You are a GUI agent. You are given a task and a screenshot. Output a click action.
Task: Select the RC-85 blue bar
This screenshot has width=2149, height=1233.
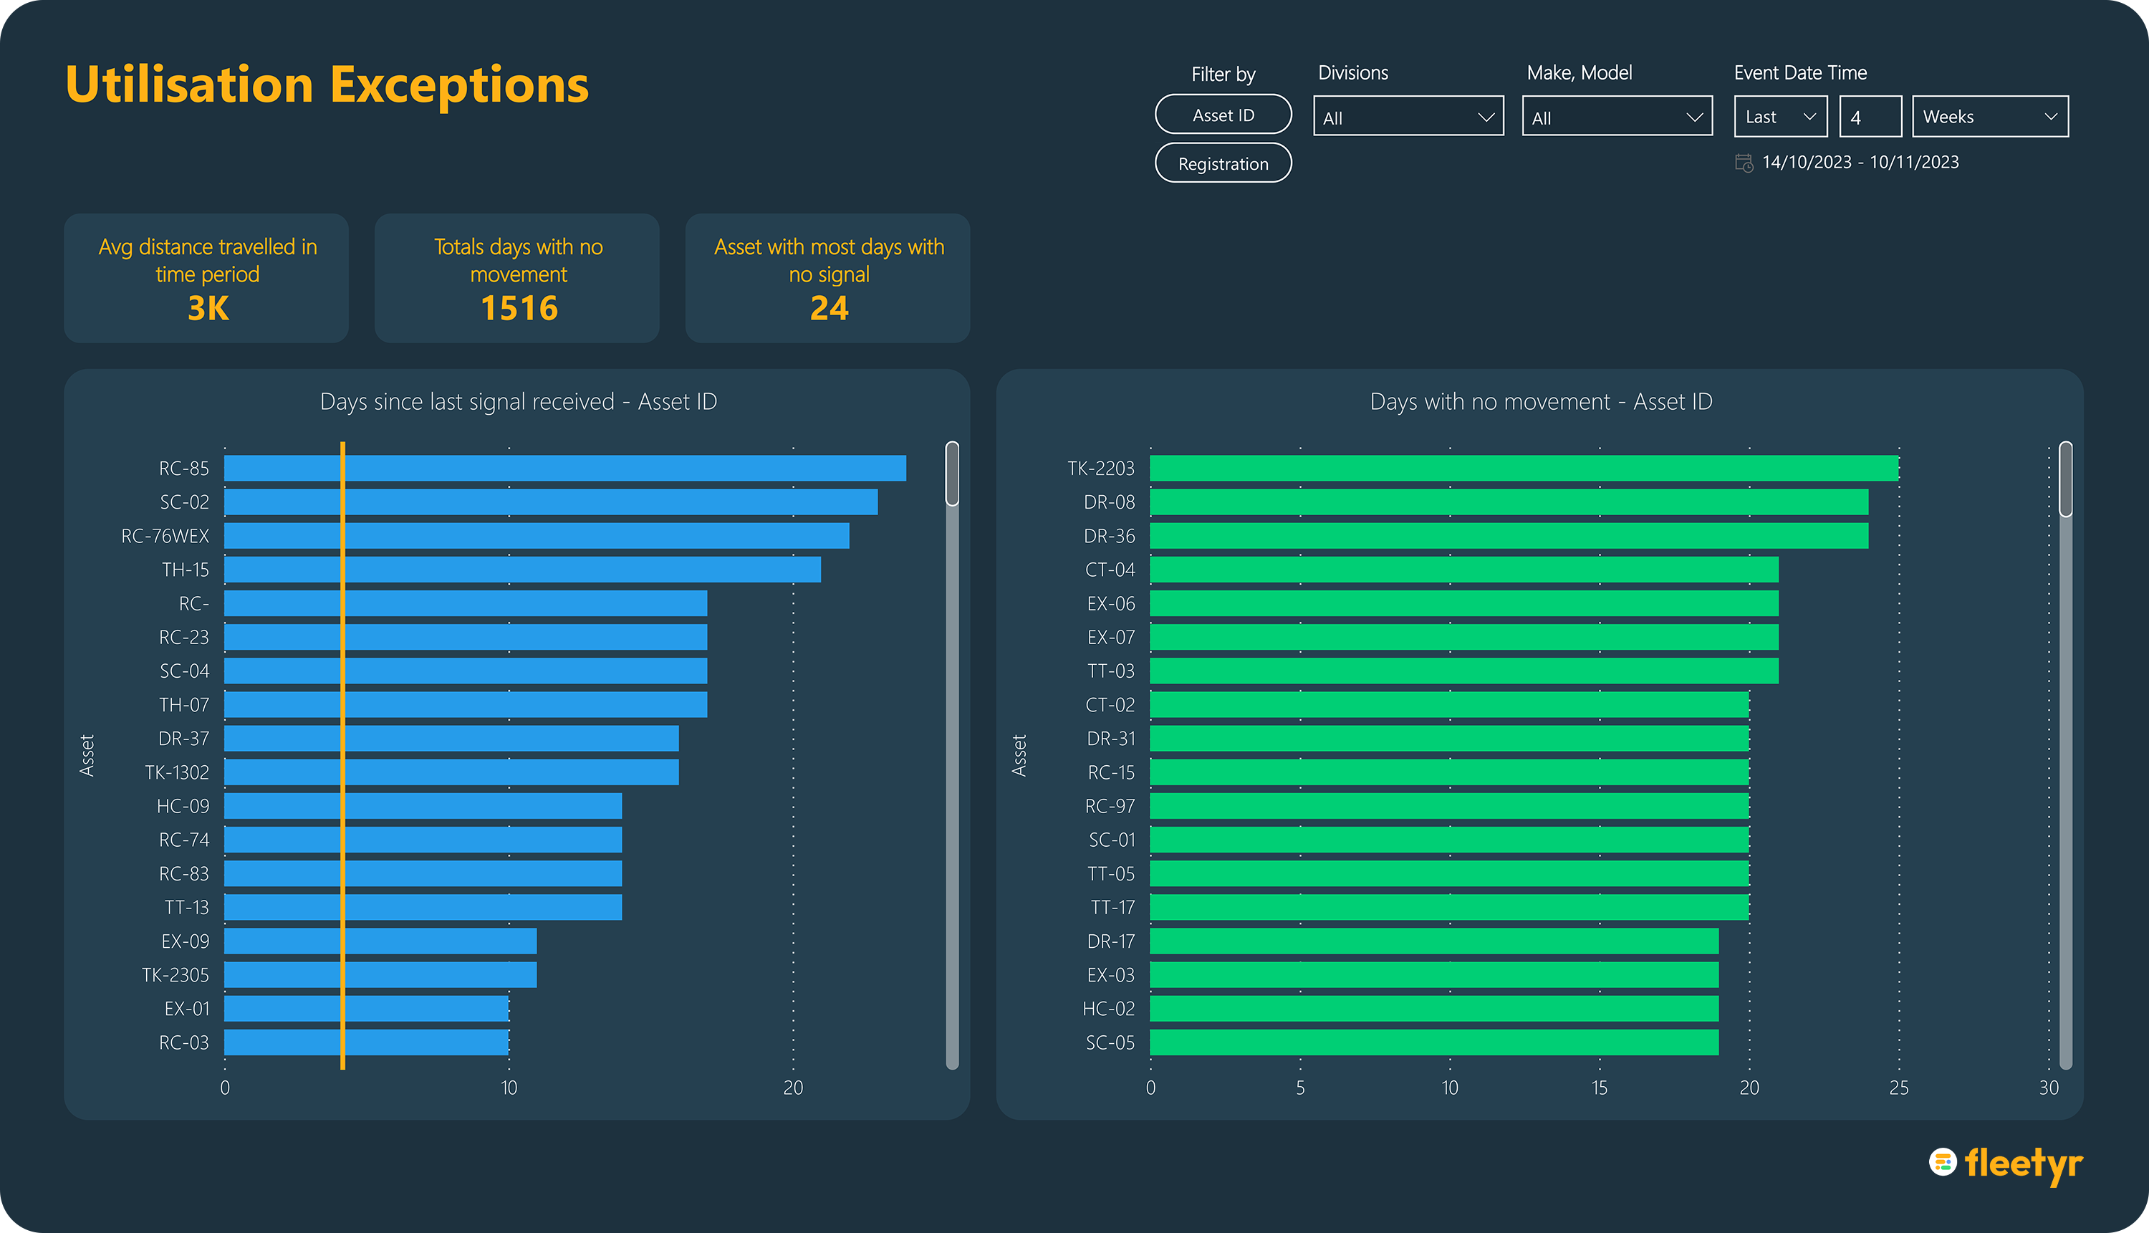tap(564, 469)
